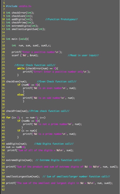Click the printf 'Sum of all of the digits' line
Screen dimensions: 120x194
pos(40,150)
